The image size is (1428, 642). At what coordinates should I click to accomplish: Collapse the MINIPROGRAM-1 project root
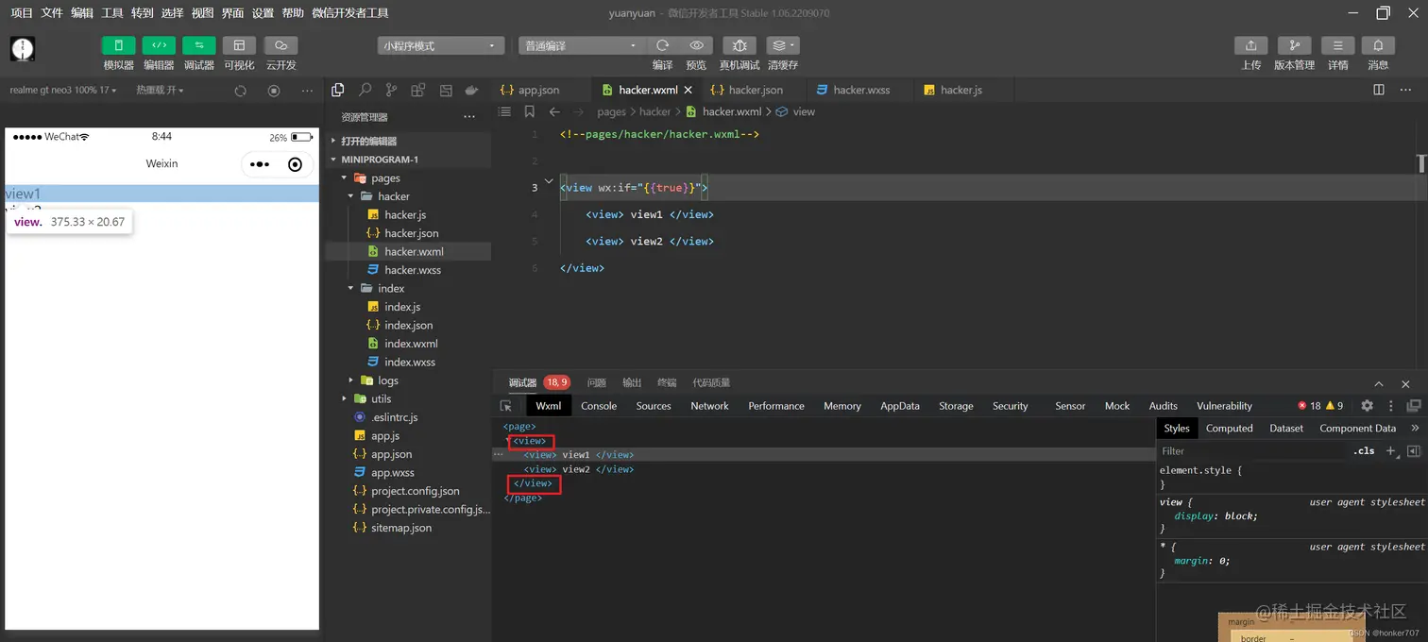[408, 160]
